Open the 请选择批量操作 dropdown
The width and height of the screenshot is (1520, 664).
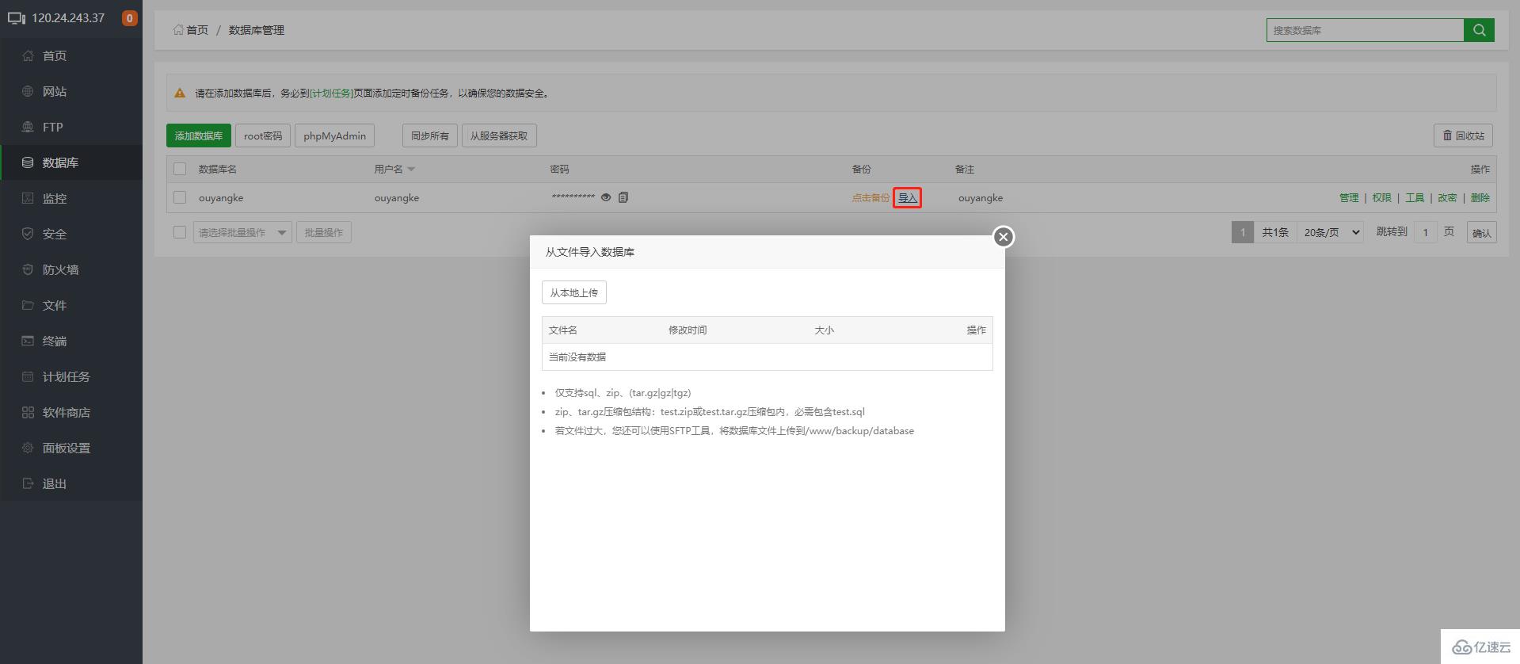pyautogui.click(x=242, y=232)
